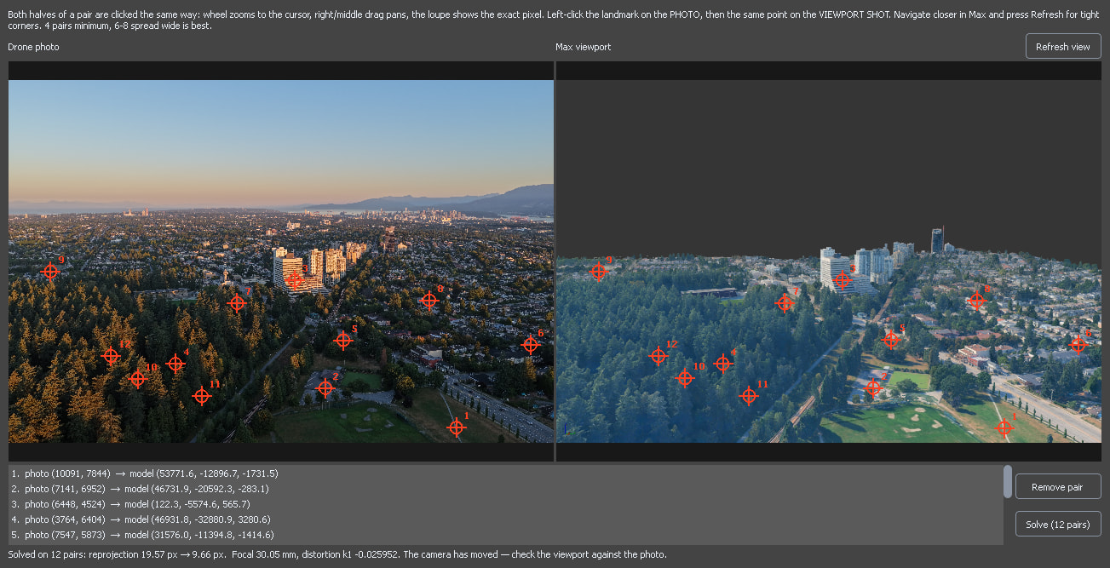Click crosshair marker 4 in the Max viewport
Screen dimensions: 1110x568
[723, 364]
